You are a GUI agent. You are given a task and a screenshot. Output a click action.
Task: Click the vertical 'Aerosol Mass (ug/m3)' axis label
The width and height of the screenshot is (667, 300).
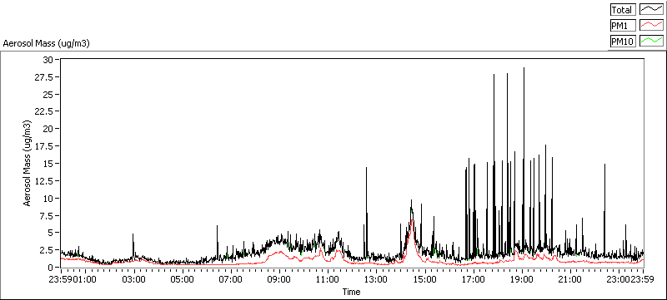pos(28,163)
